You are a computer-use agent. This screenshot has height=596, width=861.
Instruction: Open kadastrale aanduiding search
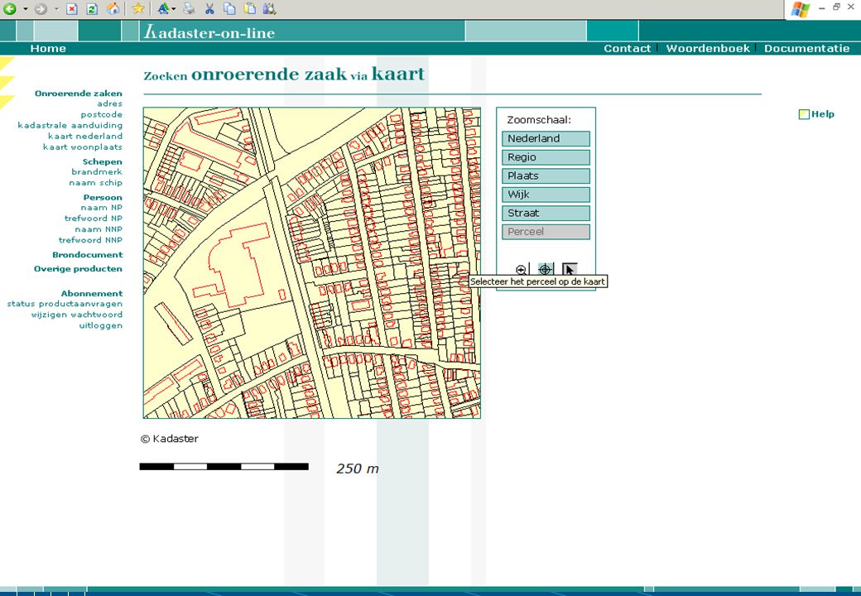tap(70, 125)
